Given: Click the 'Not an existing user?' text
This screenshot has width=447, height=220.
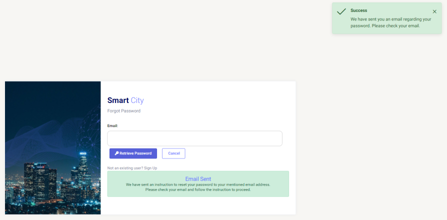Looking at the screenshot, I should click(x=125, y=168).
